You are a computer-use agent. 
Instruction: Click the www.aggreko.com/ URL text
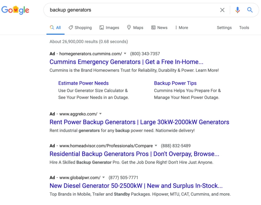click(x=78, y=114)
